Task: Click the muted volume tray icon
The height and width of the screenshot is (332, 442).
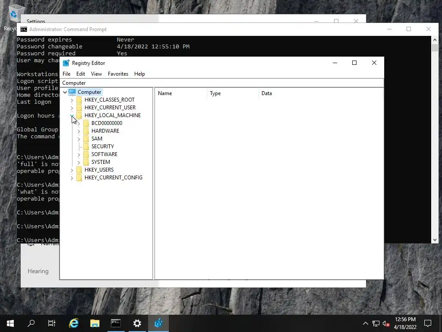Action: 386,323
